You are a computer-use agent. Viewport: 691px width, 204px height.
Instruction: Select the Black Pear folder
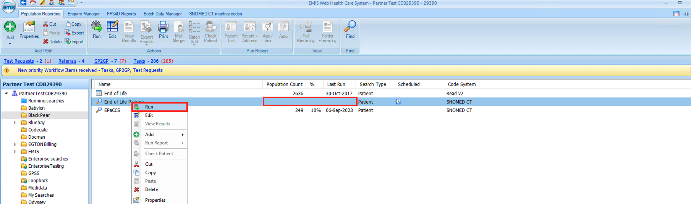[x=39, y=115]
